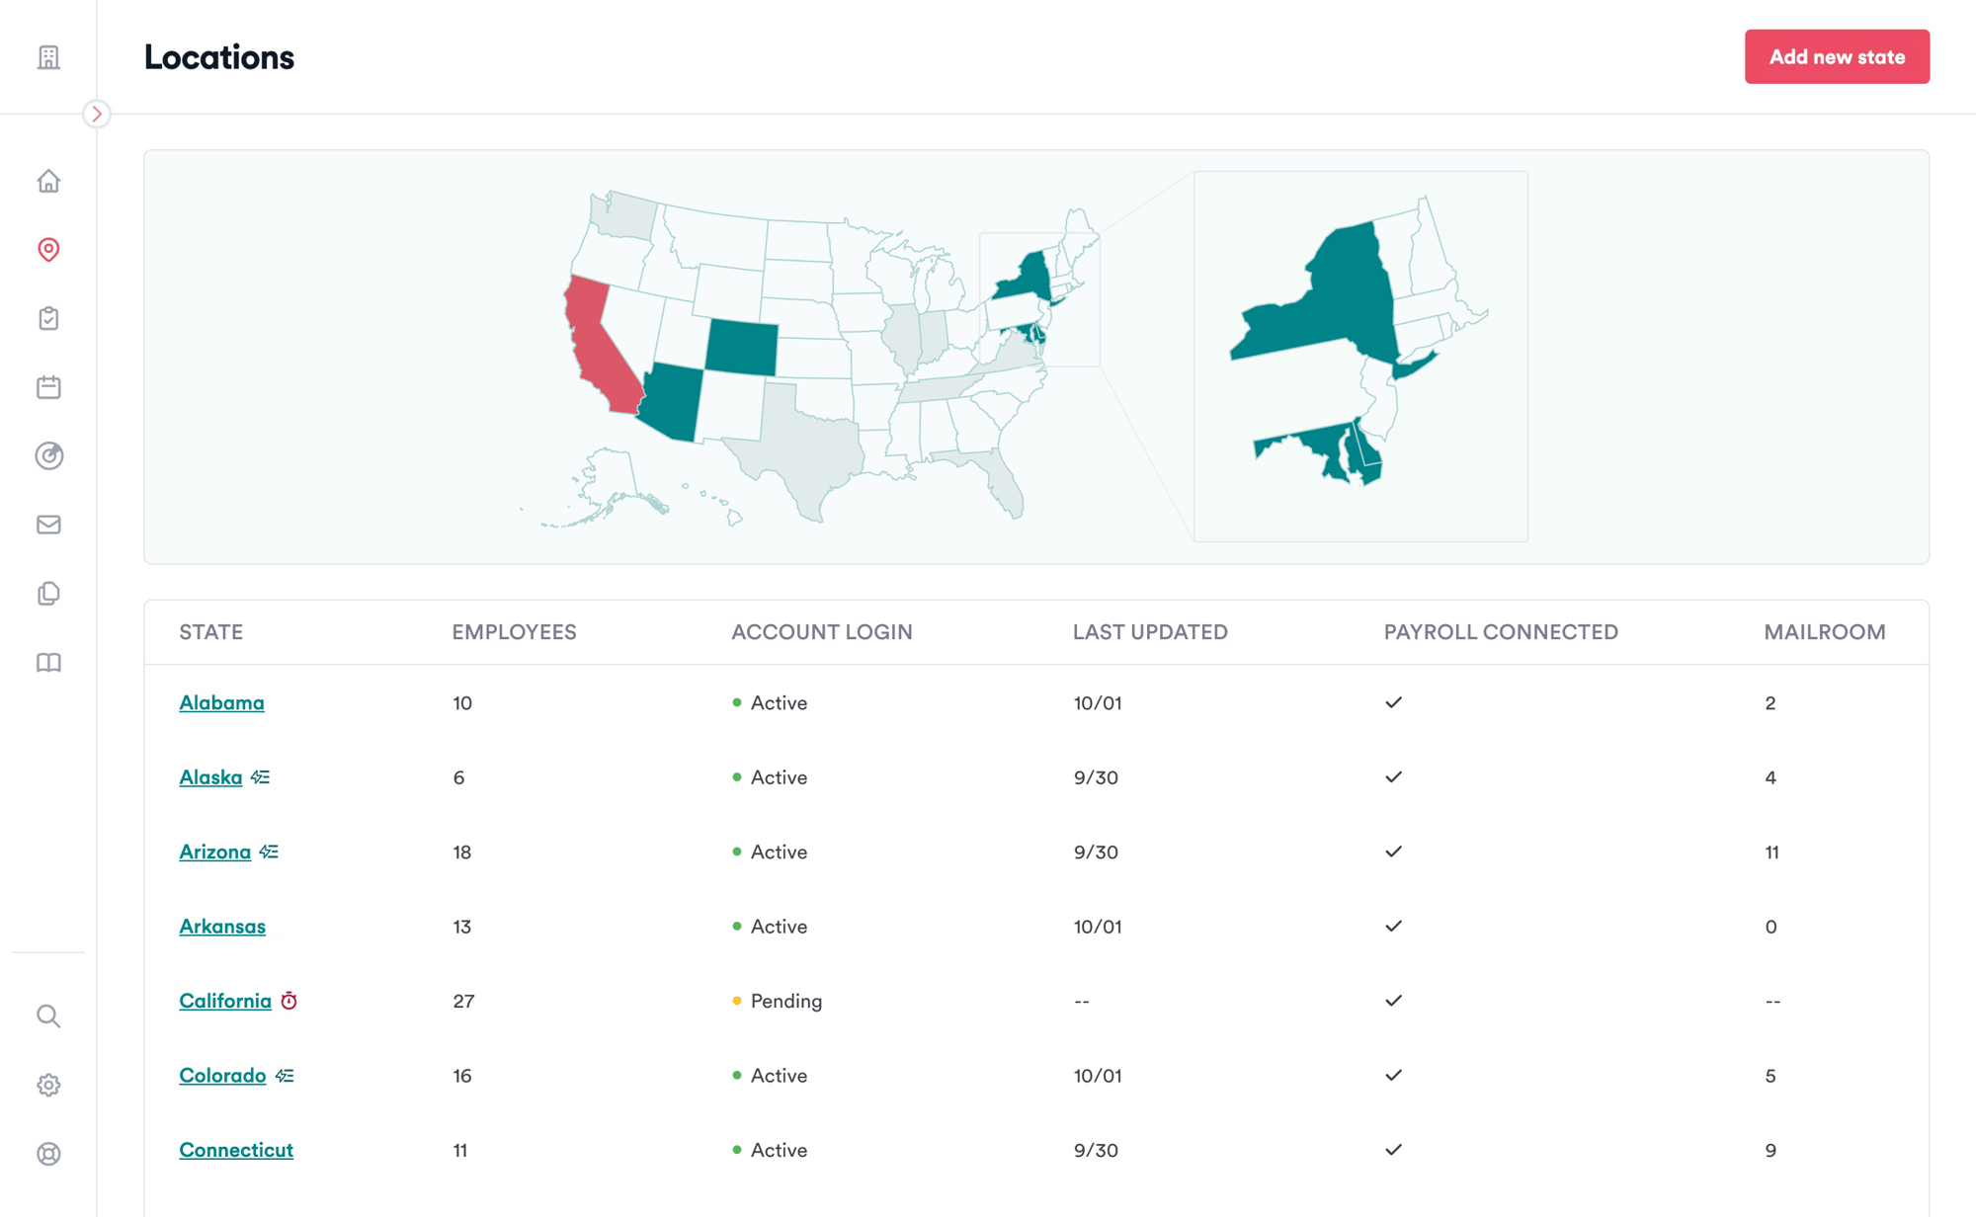Viewport: 1976px width, 1217px height.
Task: Sort by the Employees column header
Action: click(514, 632)
